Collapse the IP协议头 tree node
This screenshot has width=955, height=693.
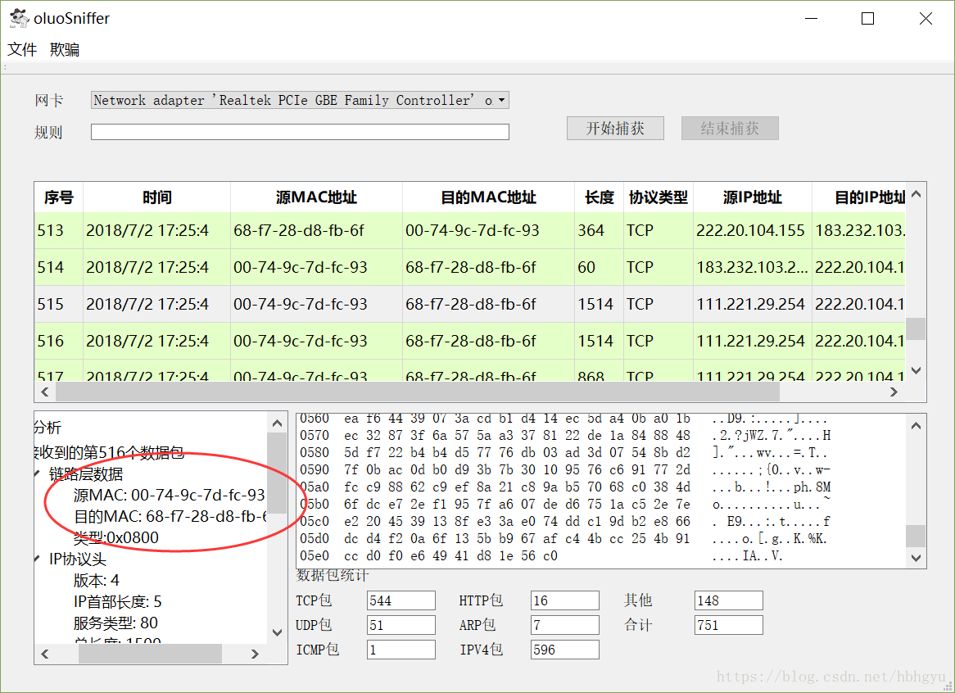[x=38, y=559]
